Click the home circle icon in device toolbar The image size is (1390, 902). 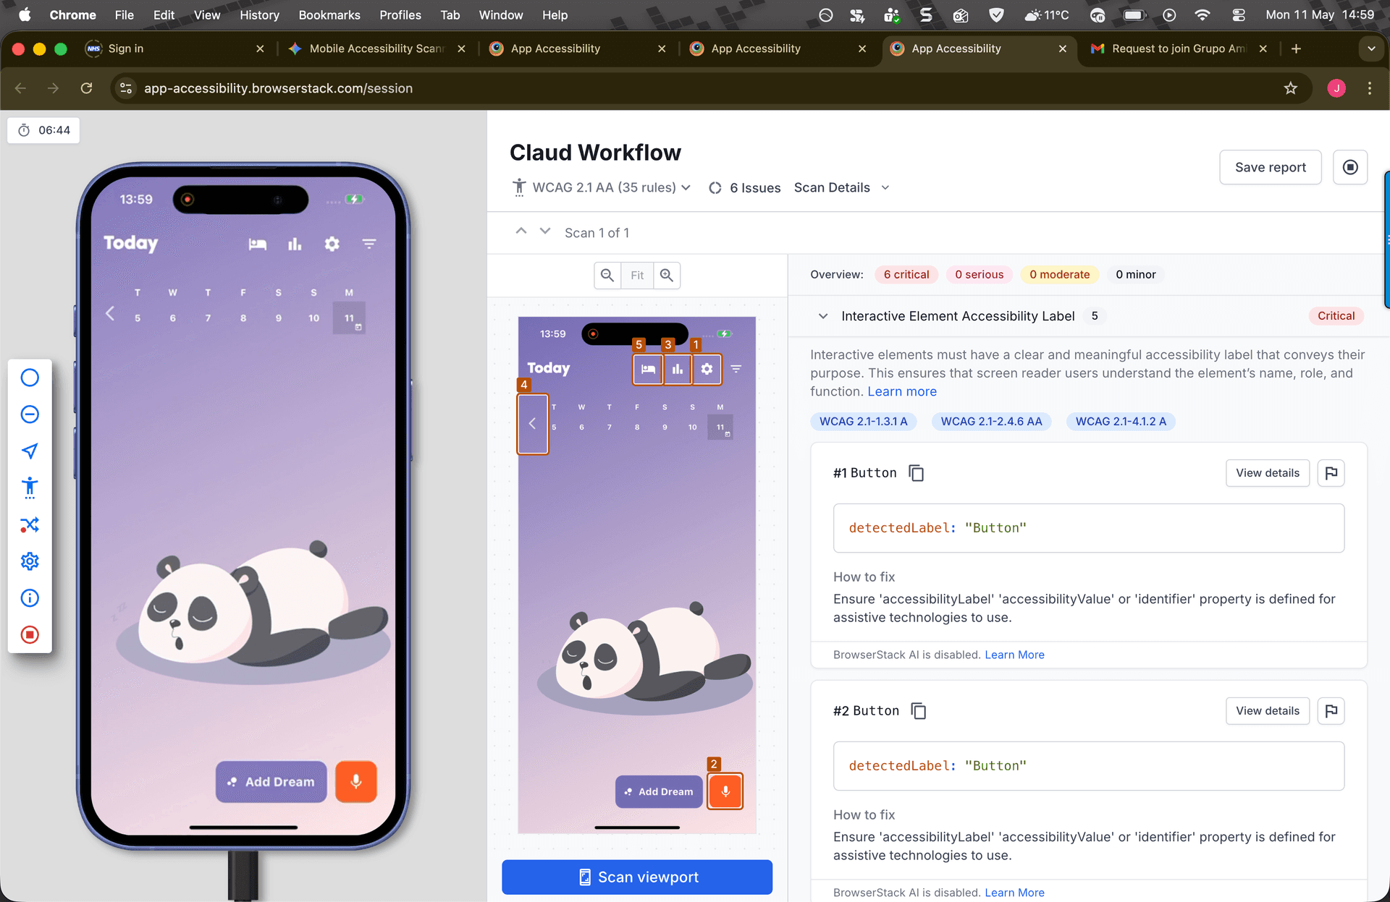pyautogui.click(x=30, y=378)
